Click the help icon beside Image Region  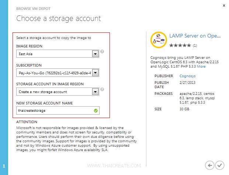click(x=102, y=52)
